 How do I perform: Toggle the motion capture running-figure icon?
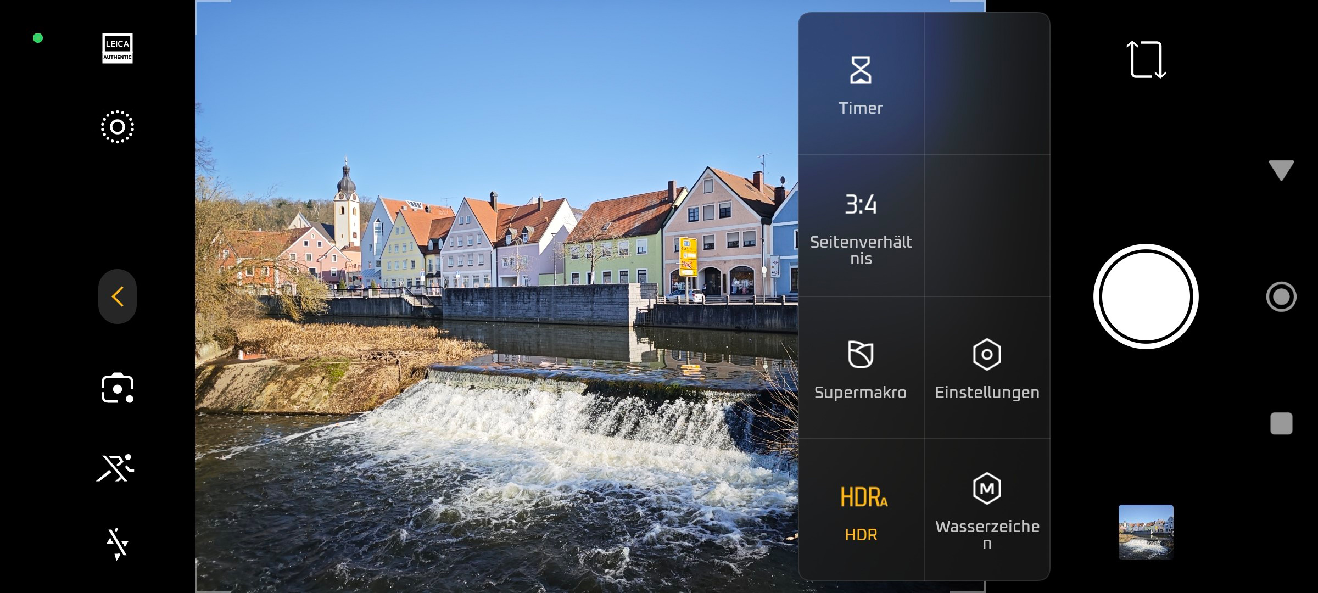pyautogui.click(x=115, y=468)
